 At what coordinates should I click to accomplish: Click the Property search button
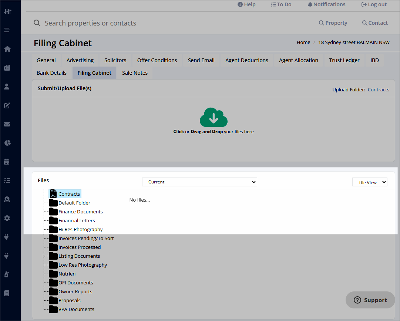[333, 23]
